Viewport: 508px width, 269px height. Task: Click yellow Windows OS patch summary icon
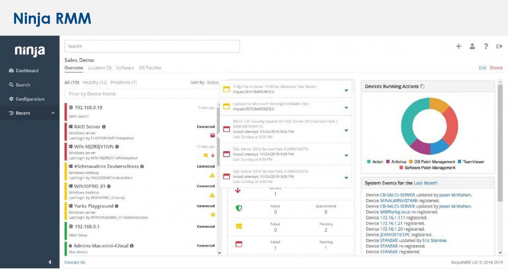(x=239, y=226)
